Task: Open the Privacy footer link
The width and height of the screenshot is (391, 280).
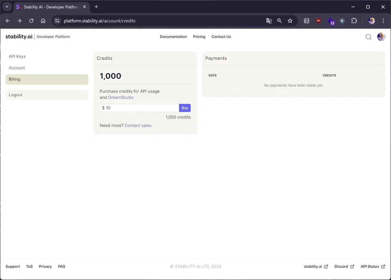Action: tap(45, 266)
